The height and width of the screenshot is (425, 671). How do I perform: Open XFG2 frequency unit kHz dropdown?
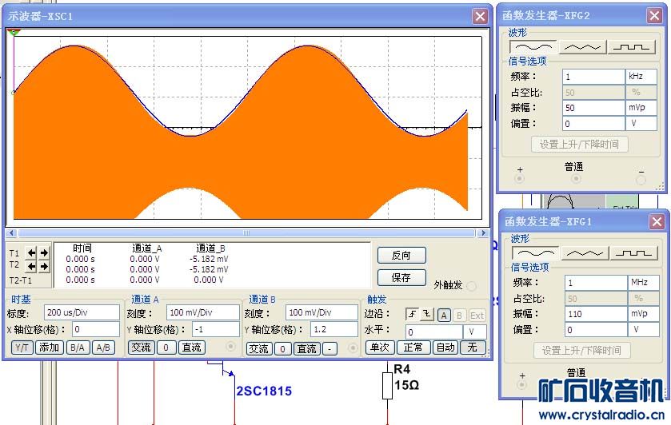[641, 77]
